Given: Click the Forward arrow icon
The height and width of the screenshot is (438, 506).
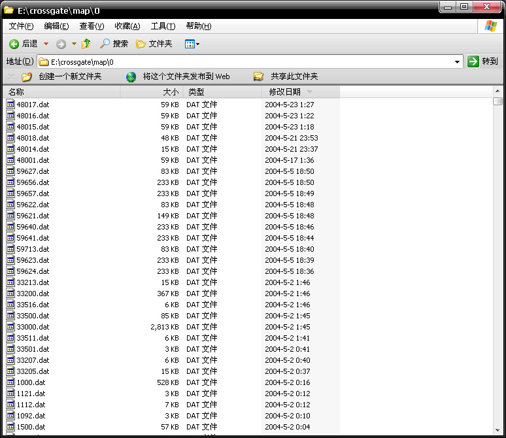Looking at the screenshot, I should pos(61,44).
